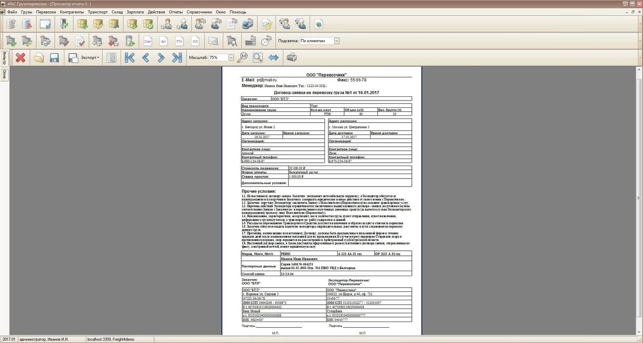
Task: Click the database upload icon in top toolbar
Action: click(11, 24)
